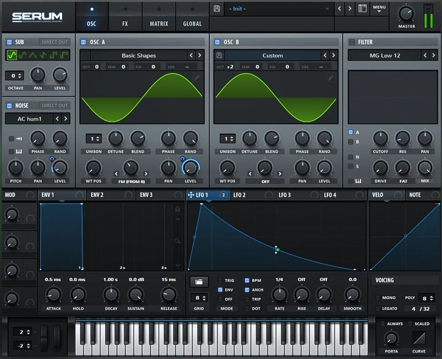
Task: Click NOISE Direct Out button
Action: click(x=55, y=106)
